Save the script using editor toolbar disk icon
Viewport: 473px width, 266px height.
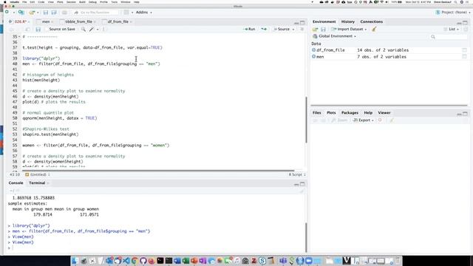click(38, 30)
